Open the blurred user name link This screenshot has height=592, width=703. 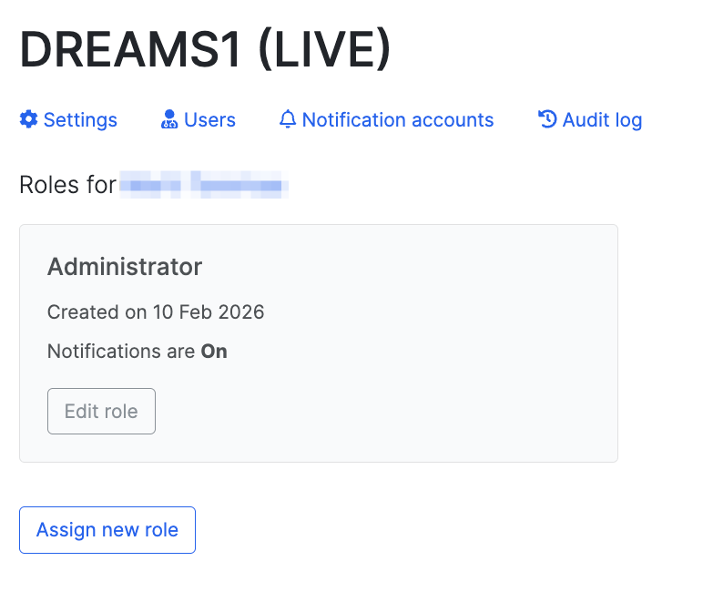coord(204,185)
